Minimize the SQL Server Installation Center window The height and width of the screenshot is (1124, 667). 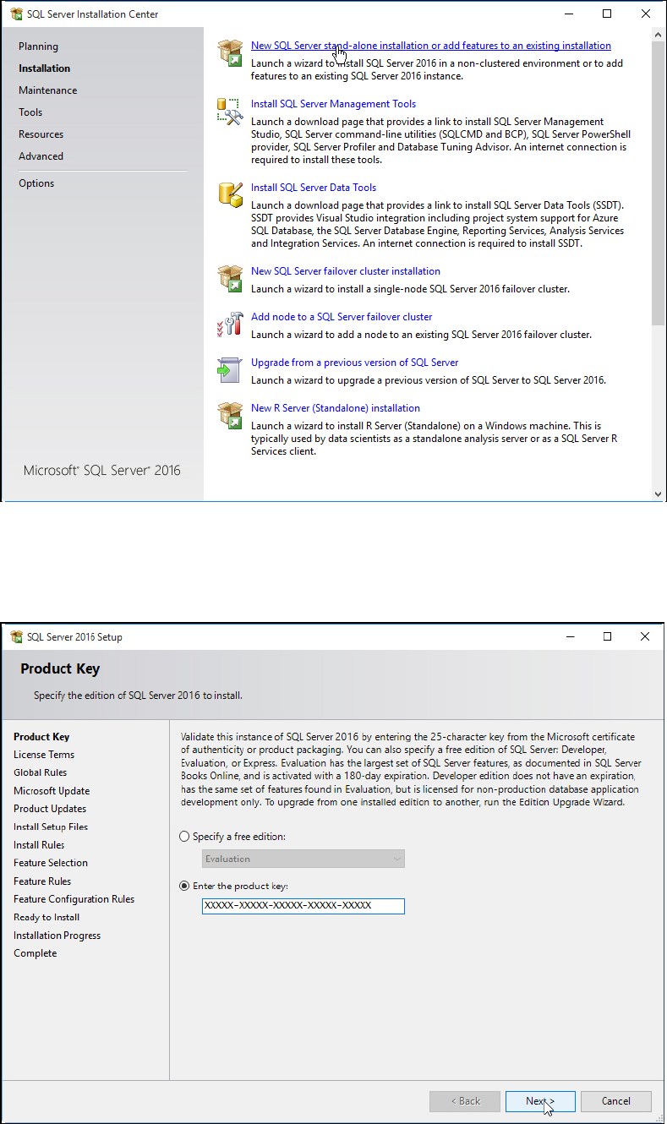568,14
